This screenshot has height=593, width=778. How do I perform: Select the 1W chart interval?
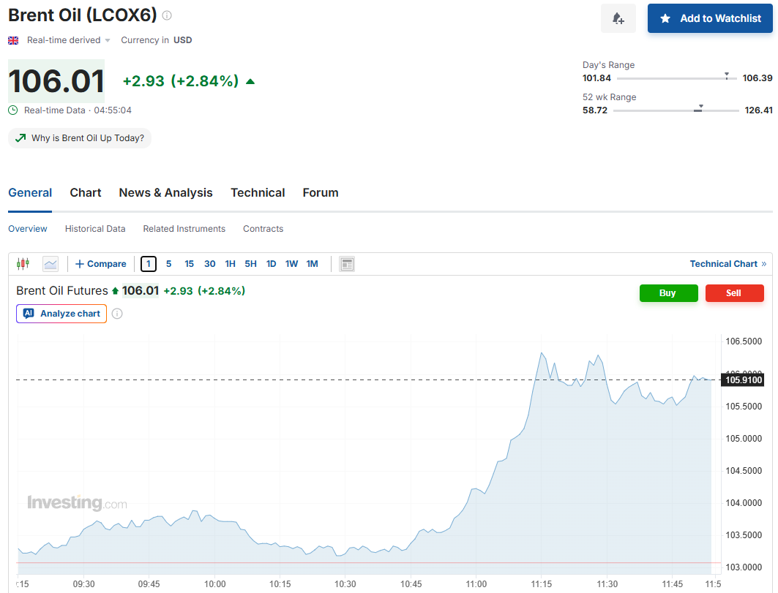291,264
